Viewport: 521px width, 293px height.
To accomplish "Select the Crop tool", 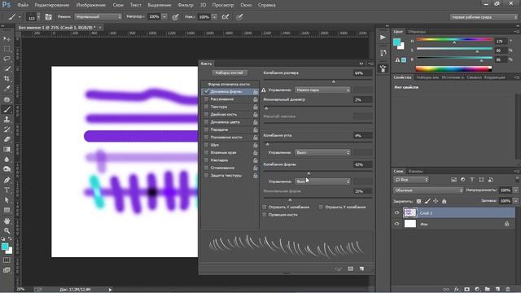I will [x=7, y=79].
